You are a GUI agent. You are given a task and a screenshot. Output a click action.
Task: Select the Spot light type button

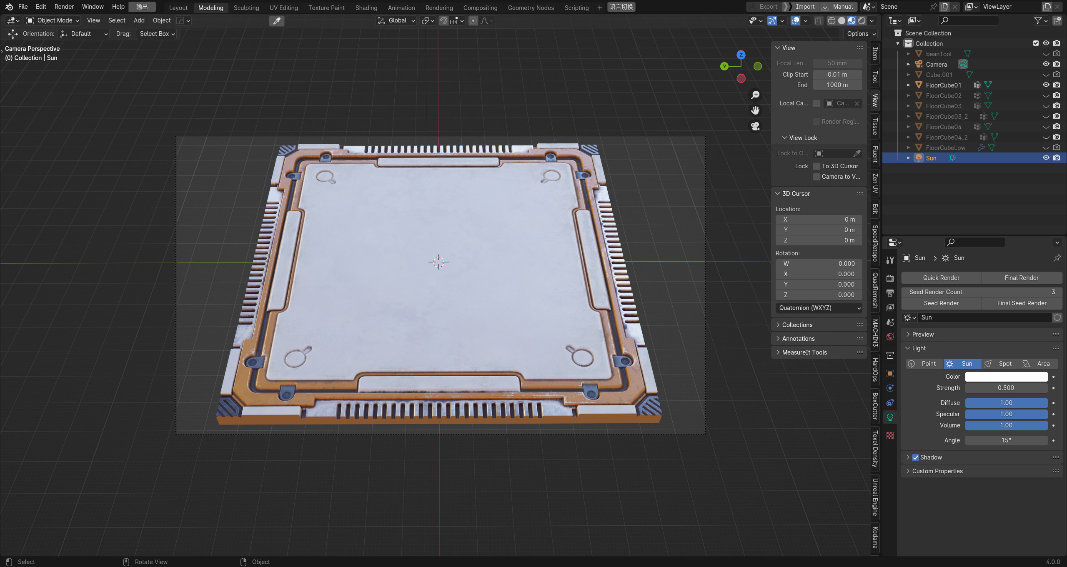pos(1000,364)
